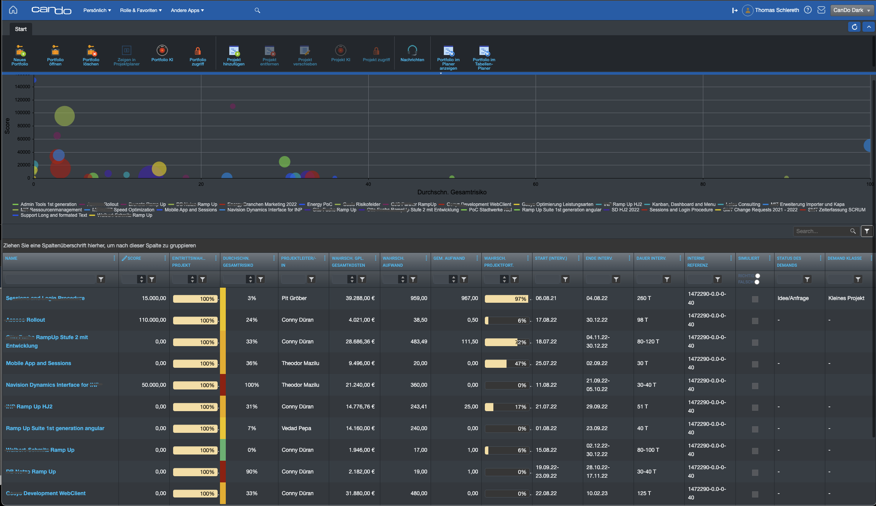This screenshot has width=876, height=506.
Task: Collapse the ribbon with the chevron button
Action: [x=869, y=27]
